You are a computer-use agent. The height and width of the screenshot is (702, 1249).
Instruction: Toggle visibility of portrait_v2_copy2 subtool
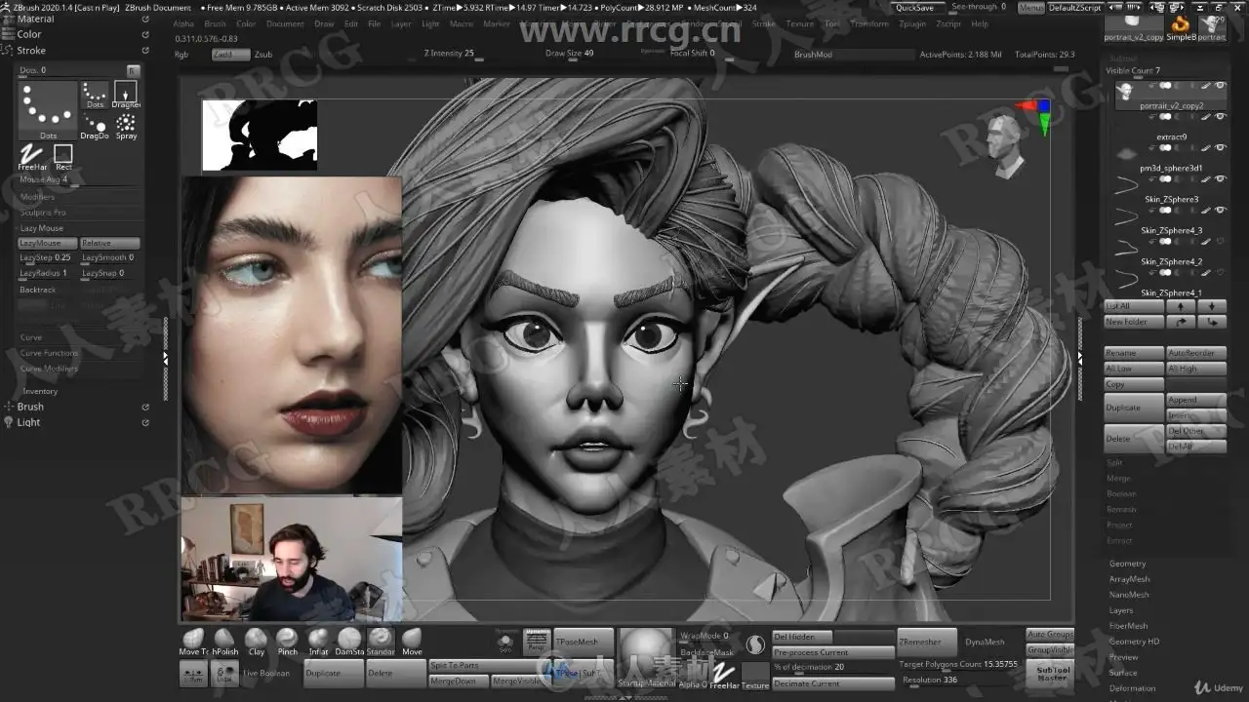pos(1220,86)
